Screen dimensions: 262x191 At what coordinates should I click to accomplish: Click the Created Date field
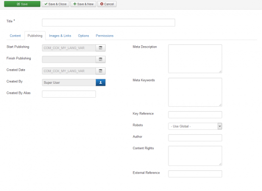69,71
